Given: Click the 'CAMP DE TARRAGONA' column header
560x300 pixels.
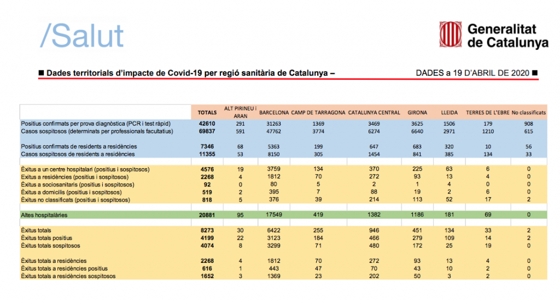Looking at the screenshot, I should (318, 113).
